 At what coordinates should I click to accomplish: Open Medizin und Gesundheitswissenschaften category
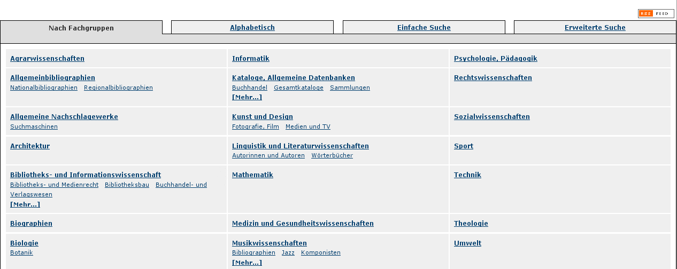tap(303, 224)
